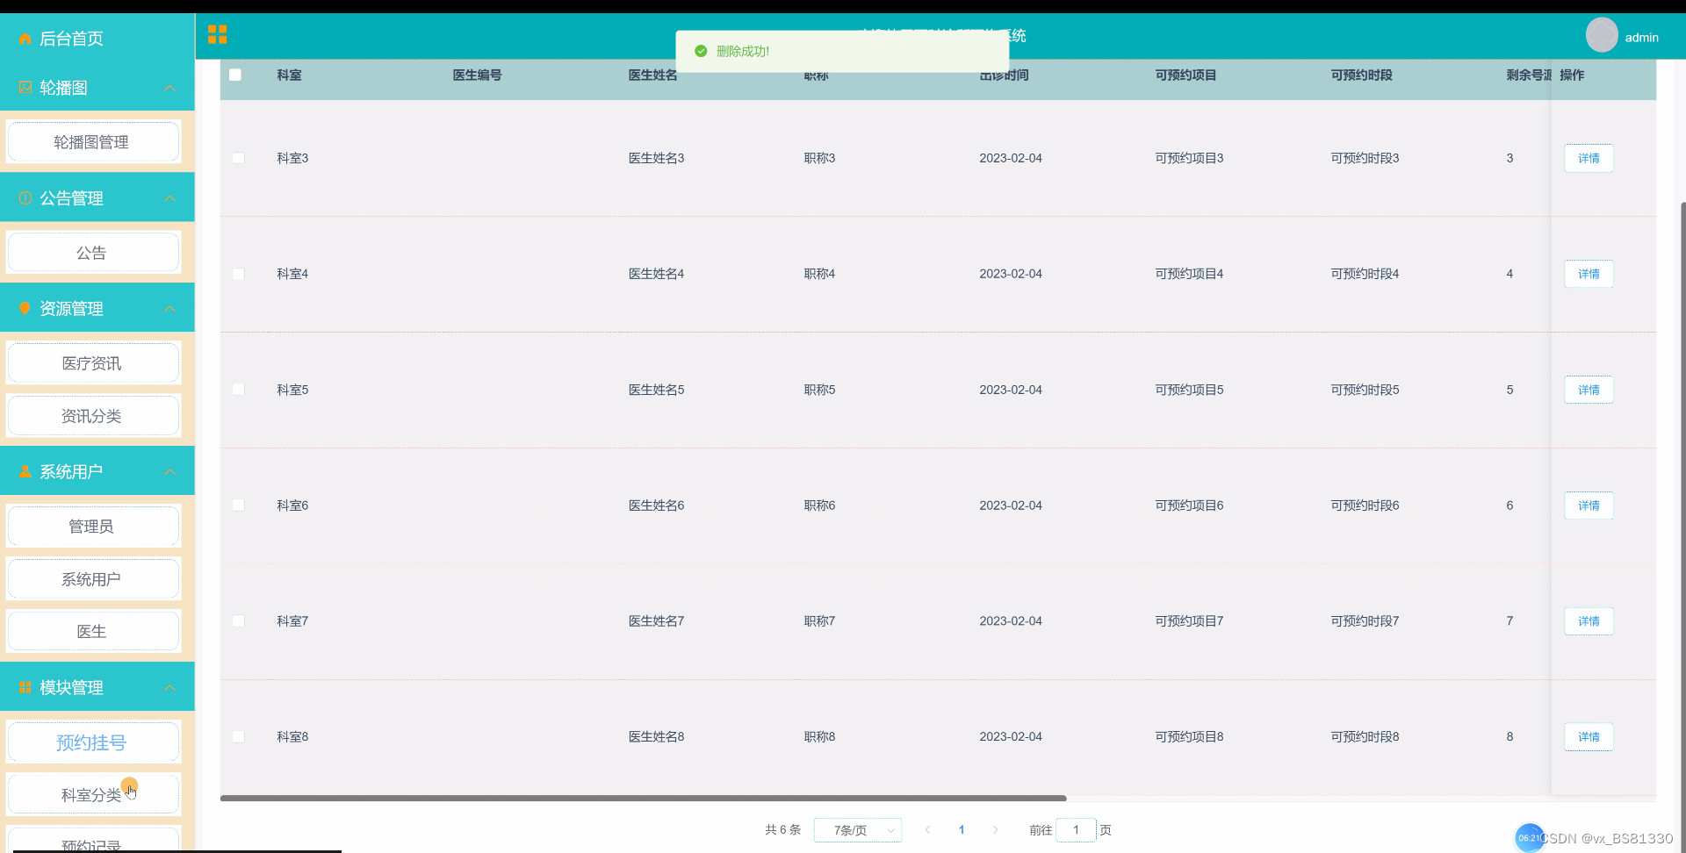
Task: Check the row checkbox for 科室6
Action: 238,505
